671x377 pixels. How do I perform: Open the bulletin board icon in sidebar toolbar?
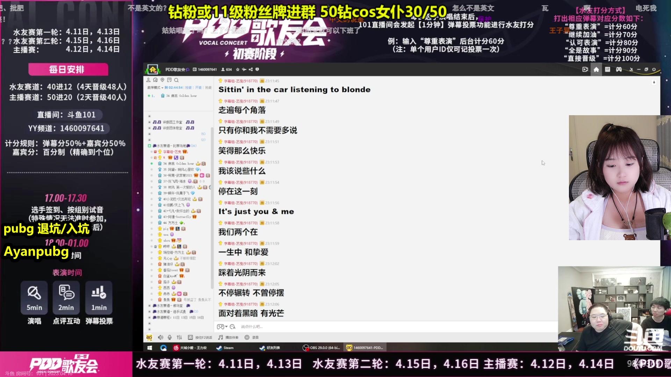tap(169, 80)
